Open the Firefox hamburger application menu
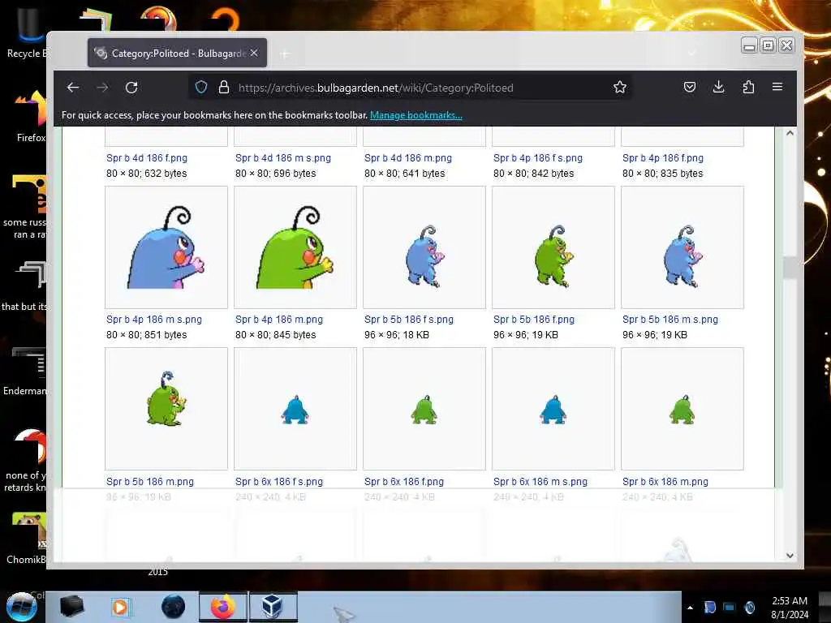The image size is (831, 623). pos(777,87)
